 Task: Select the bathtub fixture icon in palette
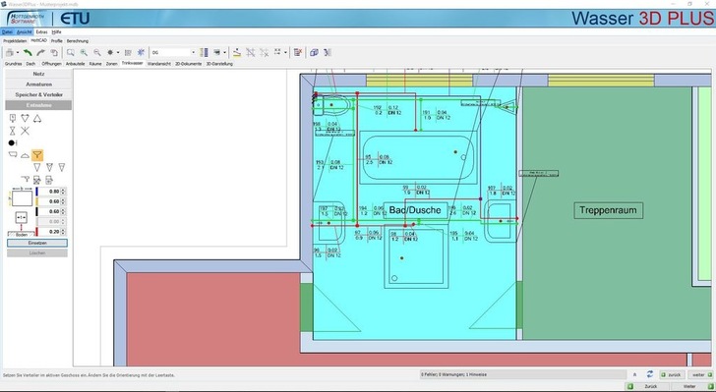click(x=13, y=155)
